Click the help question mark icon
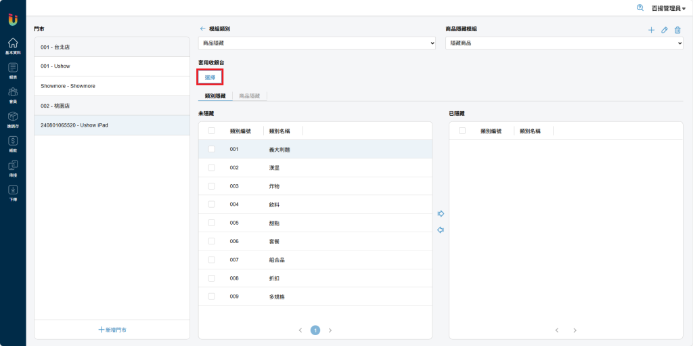Image resolution: width=693 pixels, height=346 pixels. coord(640,7)
